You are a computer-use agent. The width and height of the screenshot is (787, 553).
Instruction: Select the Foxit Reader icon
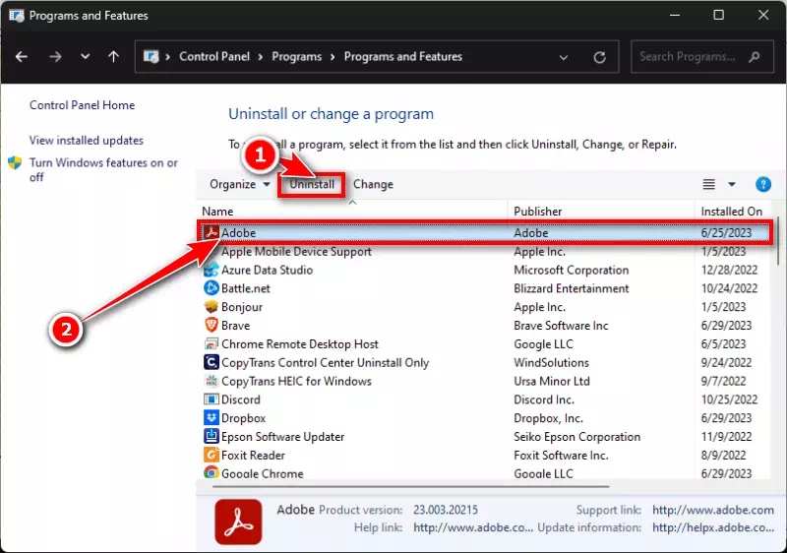click(x=212, y=455)
